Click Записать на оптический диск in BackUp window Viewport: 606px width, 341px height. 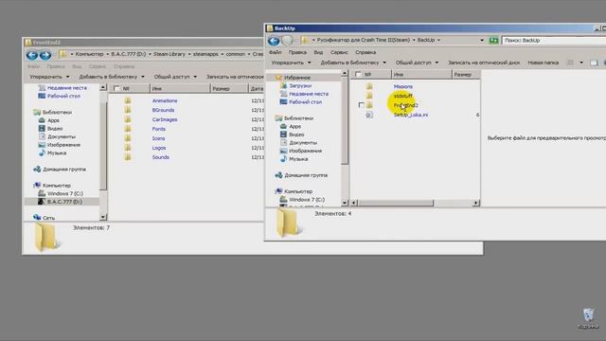pyautogui.click(x=484, y=63)
